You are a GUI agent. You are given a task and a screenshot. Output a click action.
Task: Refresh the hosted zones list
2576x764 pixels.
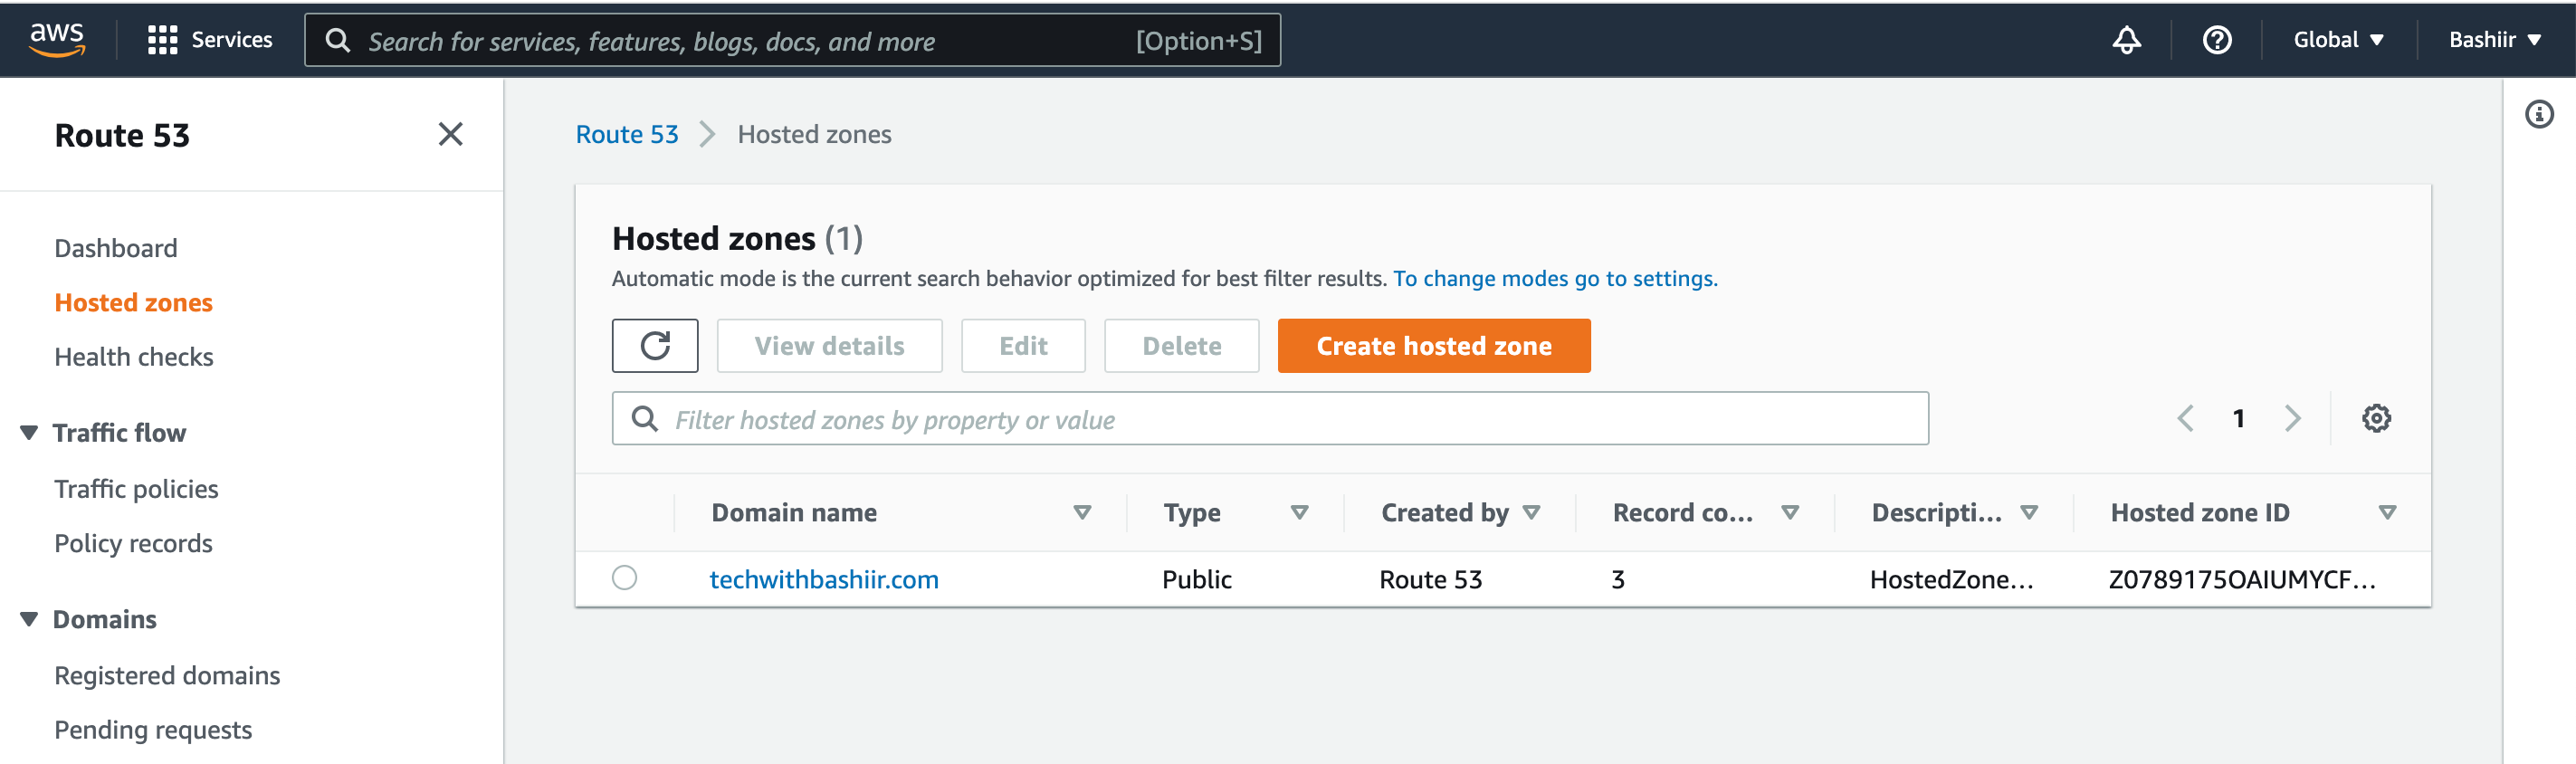[655, 346]
